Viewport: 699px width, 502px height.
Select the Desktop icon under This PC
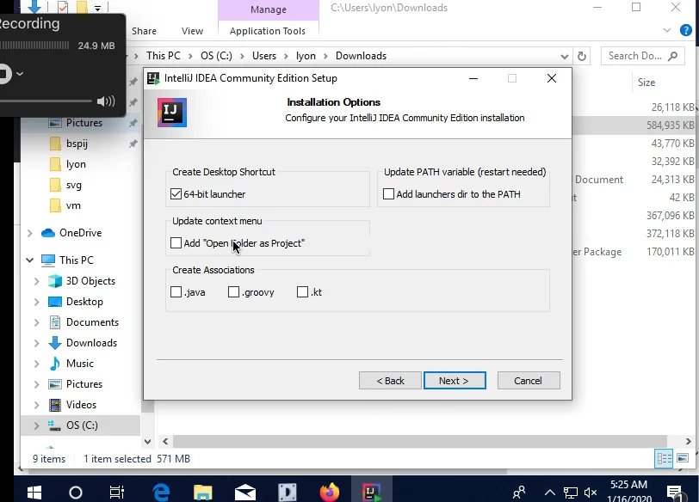55,302
